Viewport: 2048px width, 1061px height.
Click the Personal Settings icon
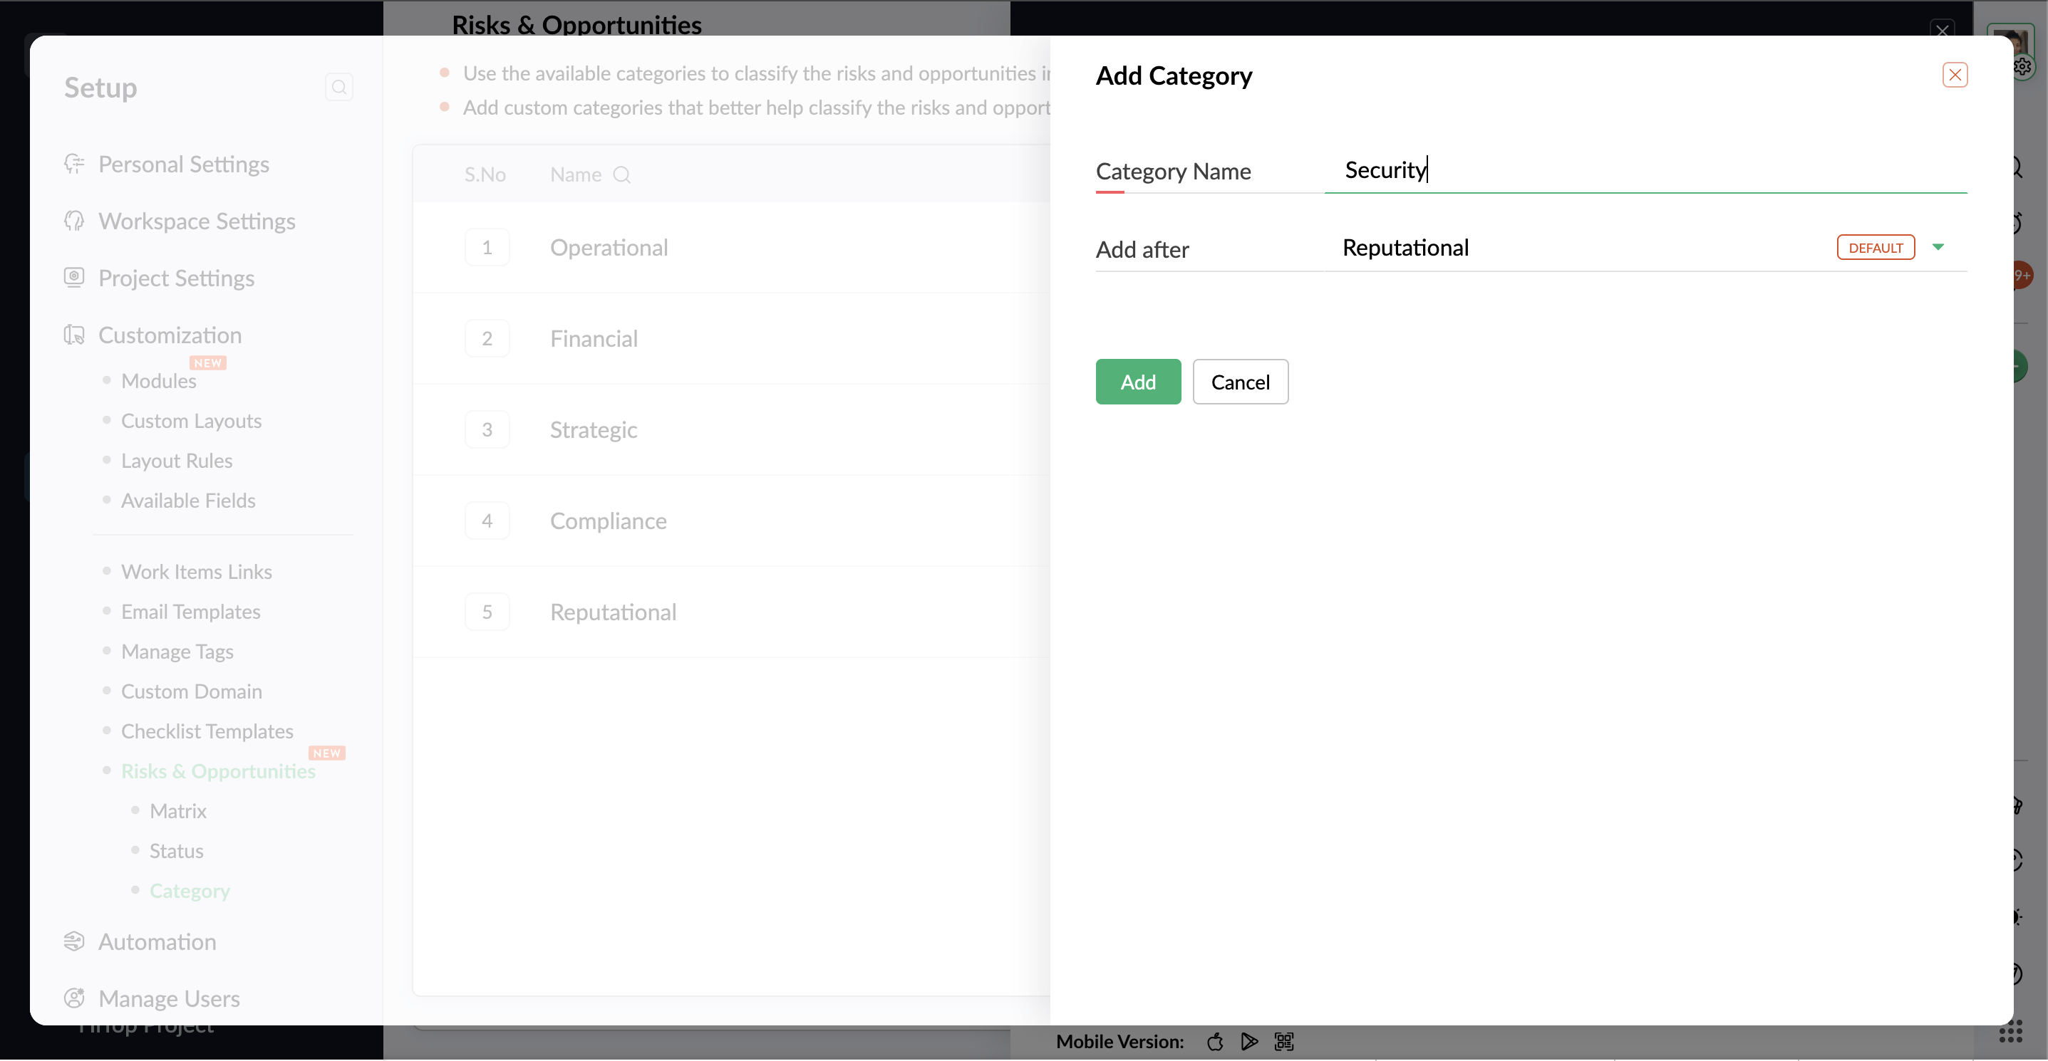tap(74, 164)
